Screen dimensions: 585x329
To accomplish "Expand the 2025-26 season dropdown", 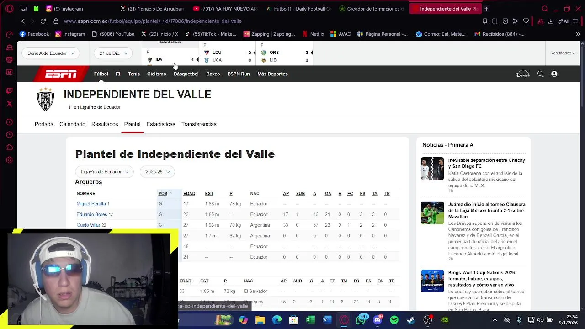I will coord(157,172).
